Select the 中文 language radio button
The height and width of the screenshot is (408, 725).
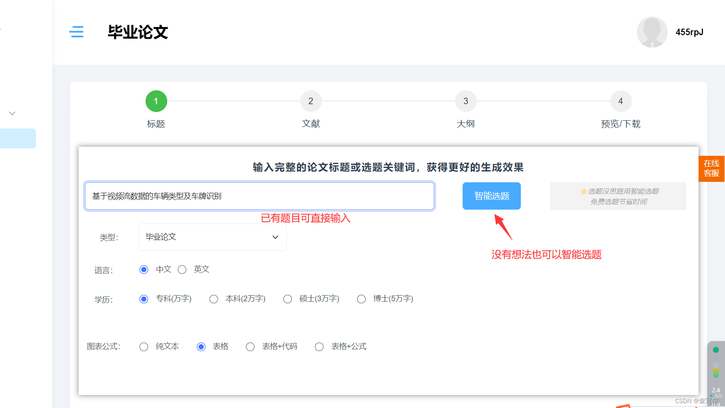(144, 270)
